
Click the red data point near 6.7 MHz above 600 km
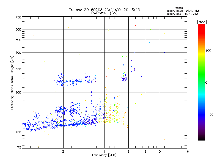135,26
